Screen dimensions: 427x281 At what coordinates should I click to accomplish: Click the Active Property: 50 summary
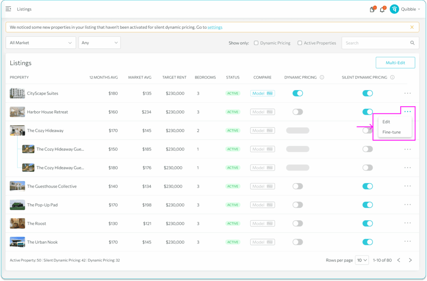pyautogui.click(x=25, y=260)
